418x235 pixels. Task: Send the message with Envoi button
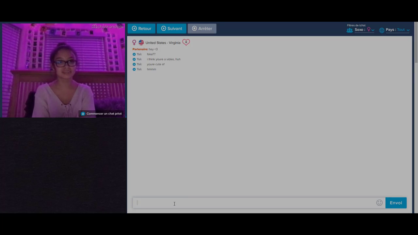396,203
